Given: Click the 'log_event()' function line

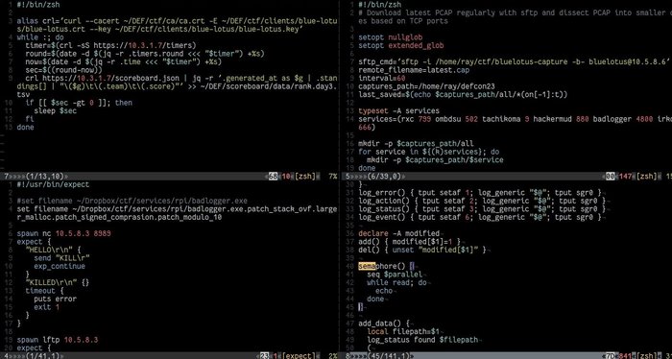Looking at the screenshot, I should (480, 217).
